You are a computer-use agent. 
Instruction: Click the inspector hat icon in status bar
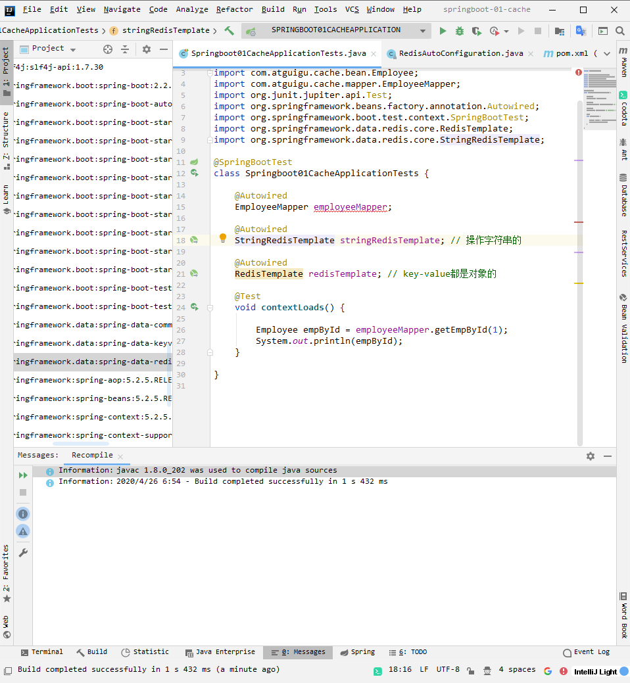[x=487, y=671]
